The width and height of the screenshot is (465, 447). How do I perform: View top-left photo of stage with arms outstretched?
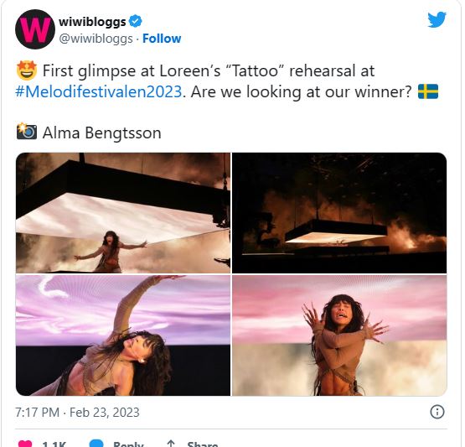point(123,213)
